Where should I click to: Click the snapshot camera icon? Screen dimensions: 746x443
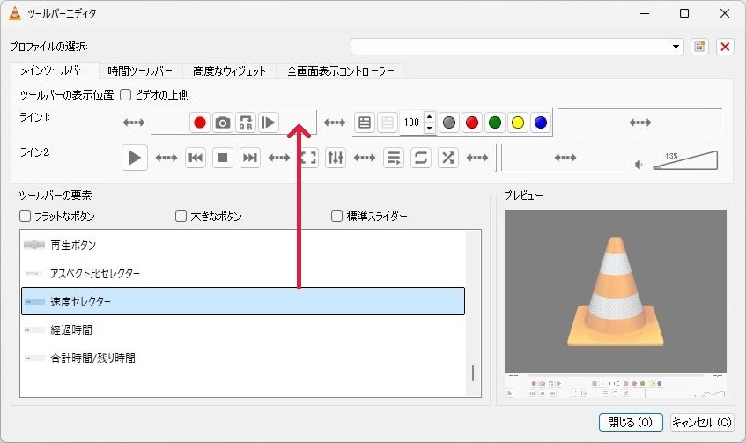[x=223, y=122]
